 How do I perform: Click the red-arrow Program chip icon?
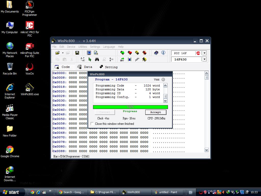tap(130, 53)
